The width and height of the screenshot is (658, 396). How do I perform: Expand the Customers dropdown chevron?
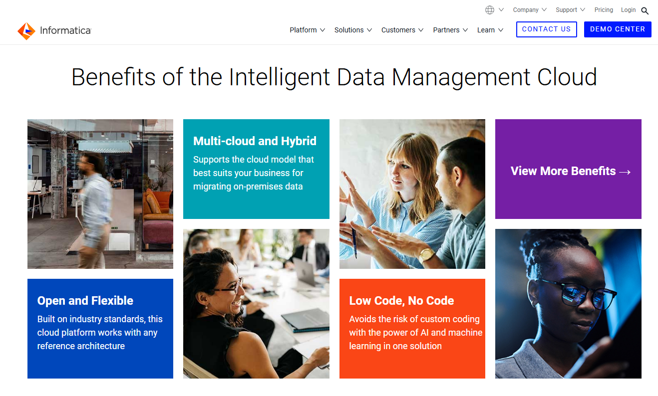pos(421,30)
